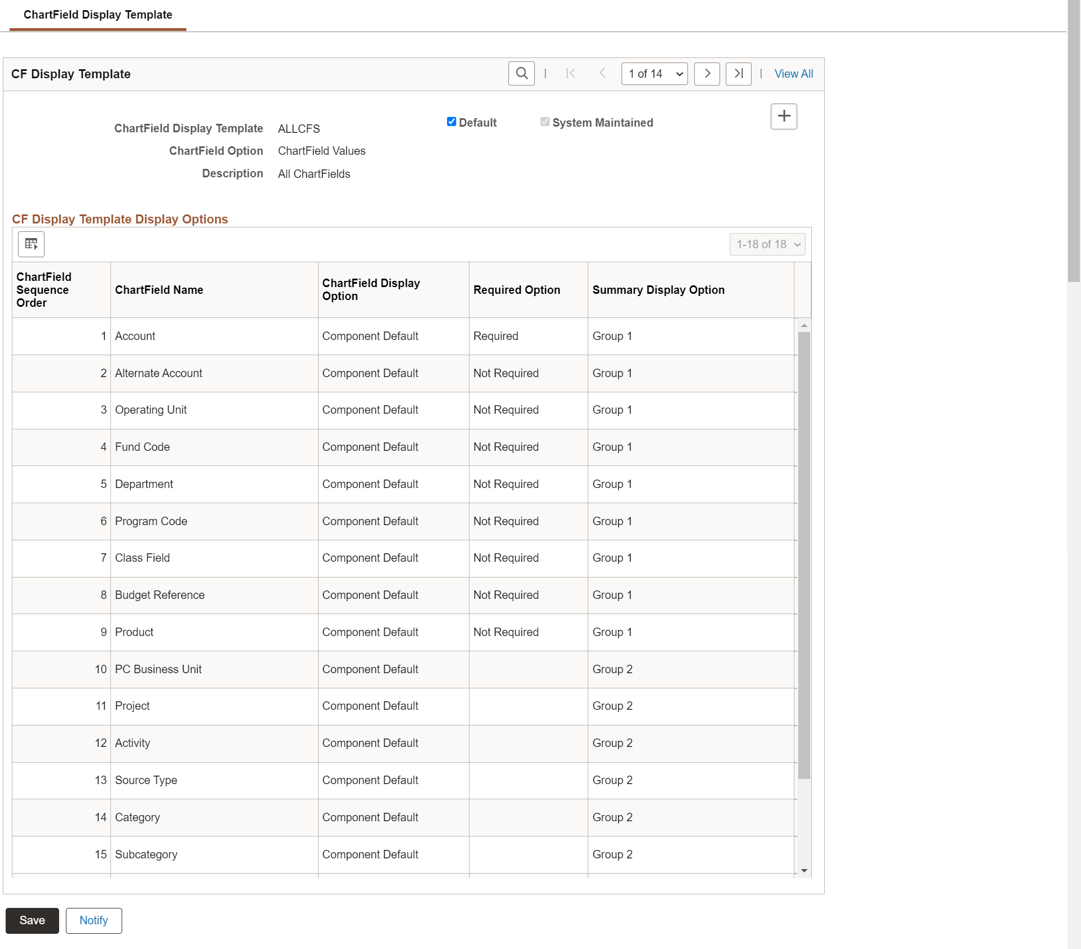This screenshot has width=1081, height=949.
Task: Click the add new record plus icon
Action: click(x=784, y=117)
